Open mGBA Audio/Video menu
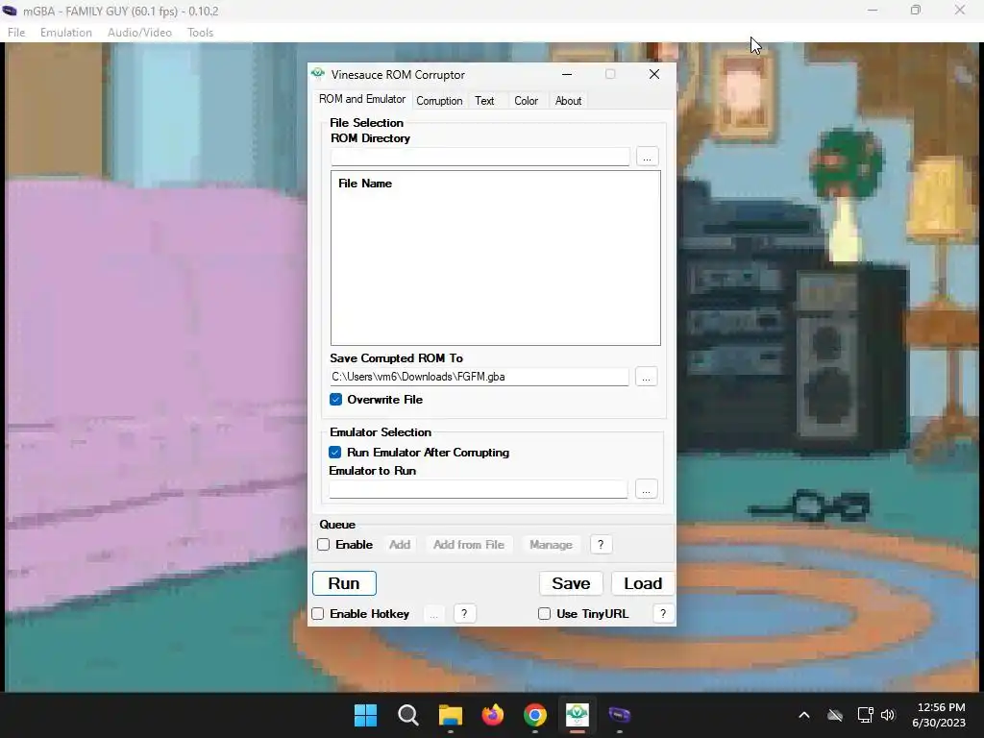984x738 pixels. pos(139,33)
